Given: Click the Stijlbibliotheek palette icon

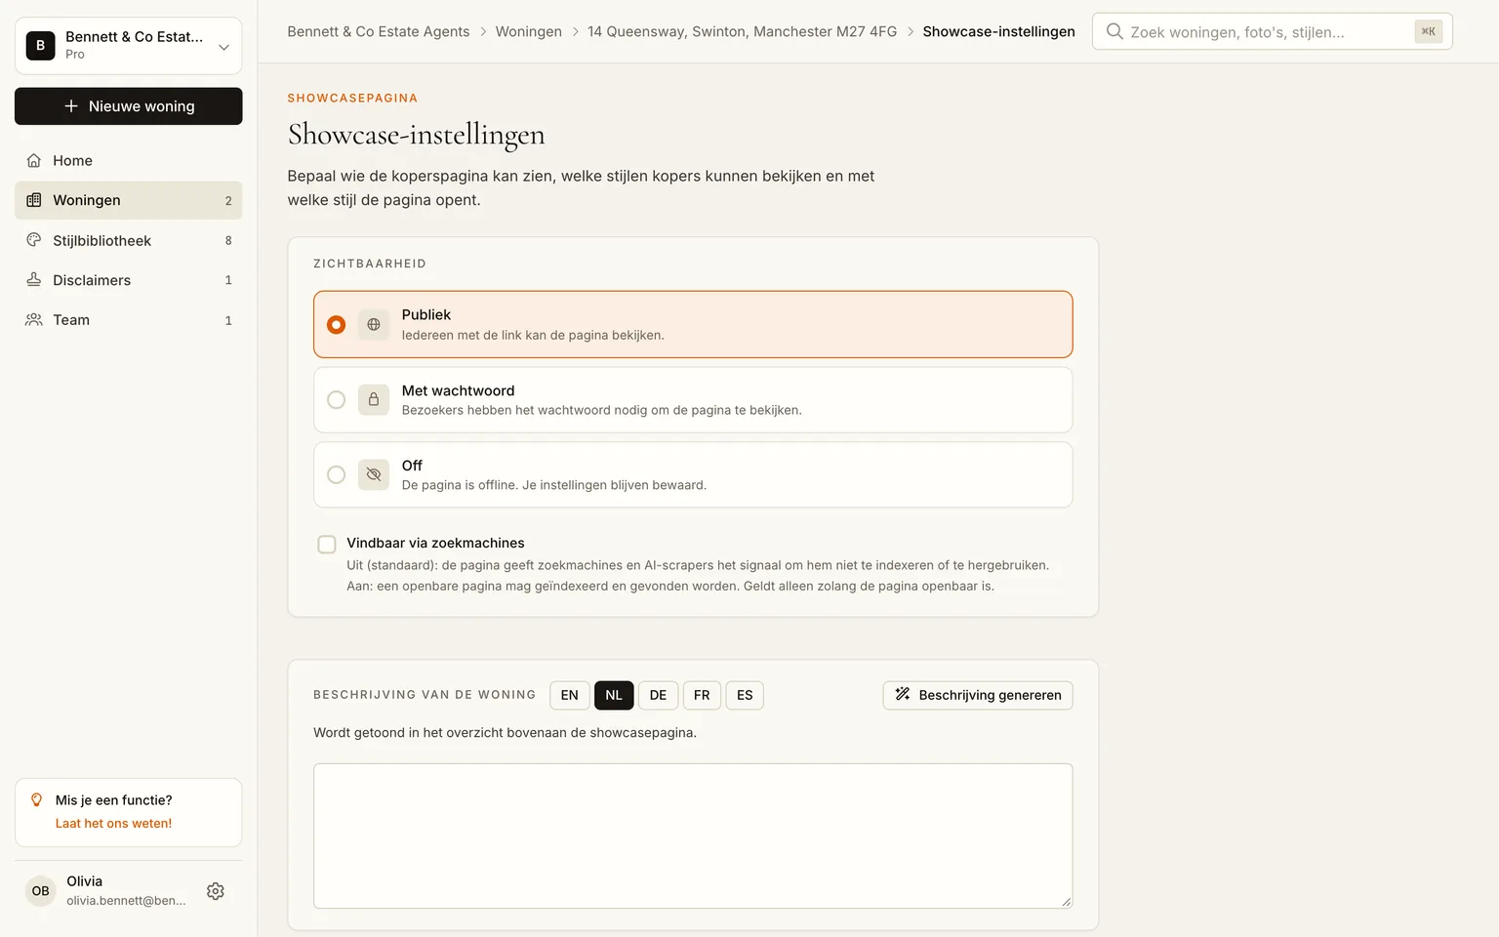Looking at the screenshot, I should pos(34,240).
